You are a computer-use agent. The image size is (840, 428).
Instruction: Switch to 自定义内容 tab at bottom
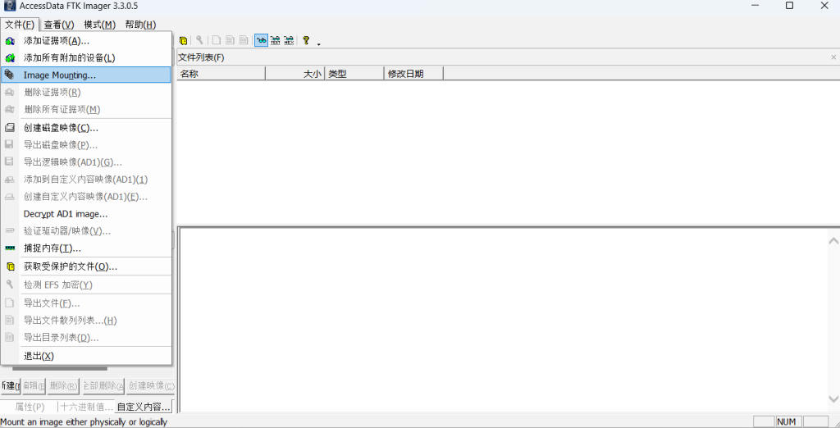tap(144, 407)
